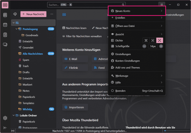
Task: Collapse the spaces toolbar arrow icon
Action: [x=5, y=128]
